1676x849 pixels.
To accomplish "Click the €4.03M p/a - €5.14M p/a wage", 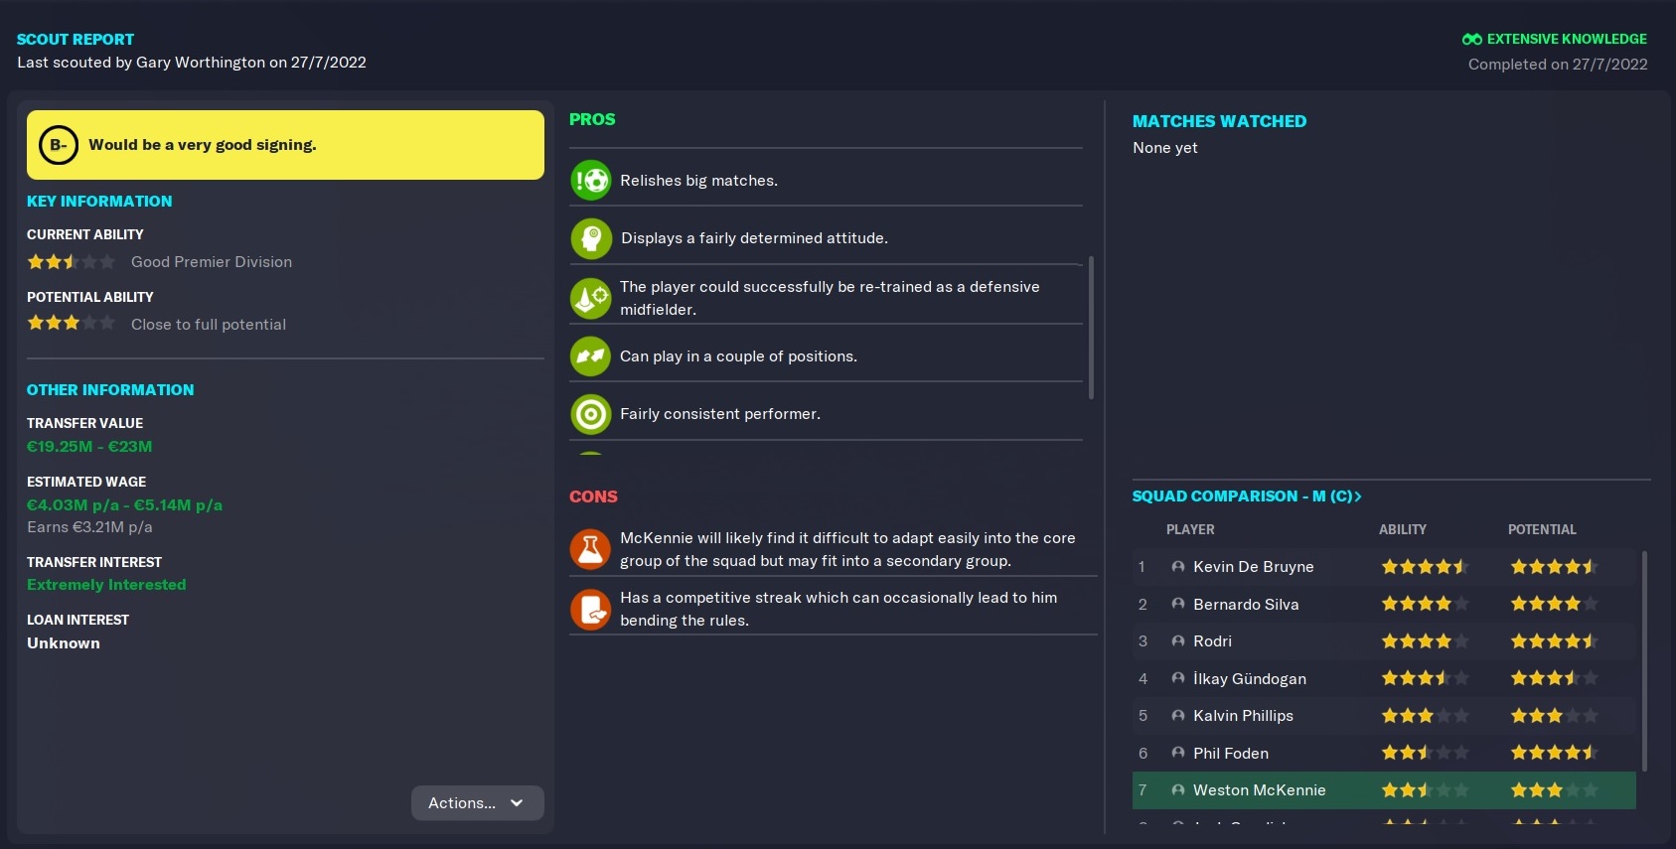I will 124,505.
